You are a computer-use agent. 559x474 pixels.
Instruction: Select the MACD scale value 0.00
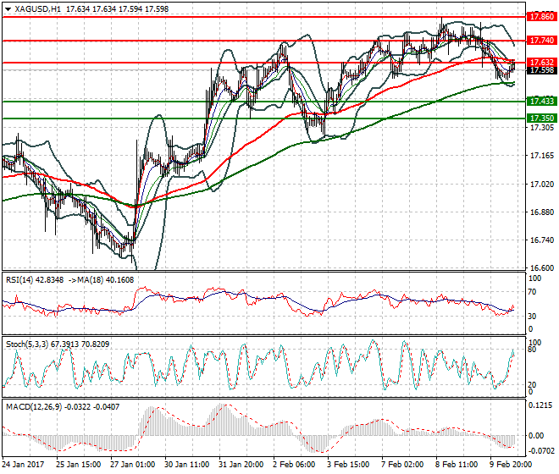click(x=536, y=436)
